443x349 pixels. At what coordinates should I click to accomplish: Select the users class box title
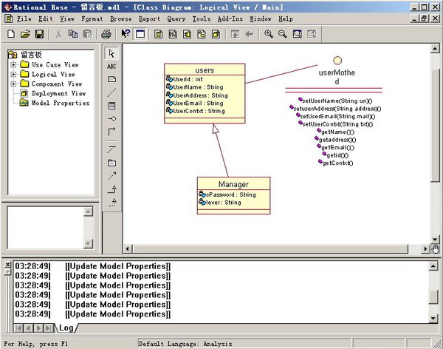205,70
